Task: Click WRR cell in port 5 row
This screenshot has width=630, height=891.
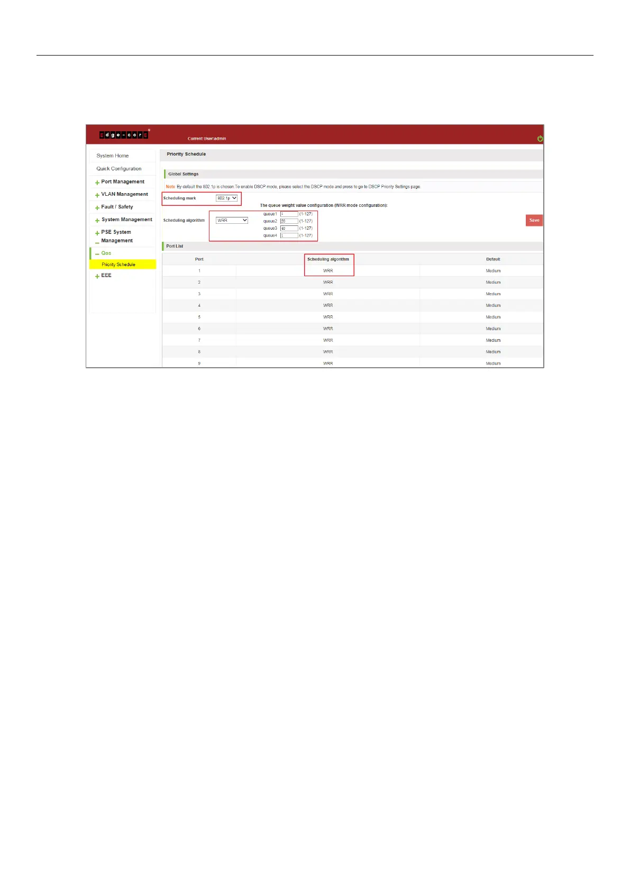Action: (328, 317)
